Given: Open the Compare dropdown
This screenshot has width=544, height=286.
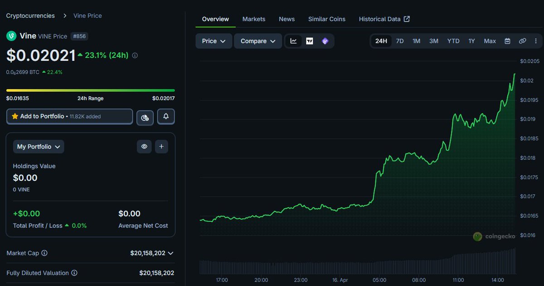Looking at the screenshot, I should click(x=258, y=41).
